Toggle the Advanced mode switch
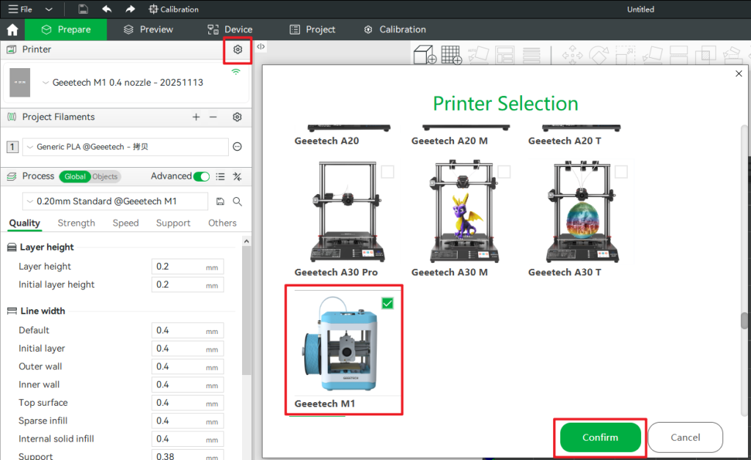 [x=202, y=177]
